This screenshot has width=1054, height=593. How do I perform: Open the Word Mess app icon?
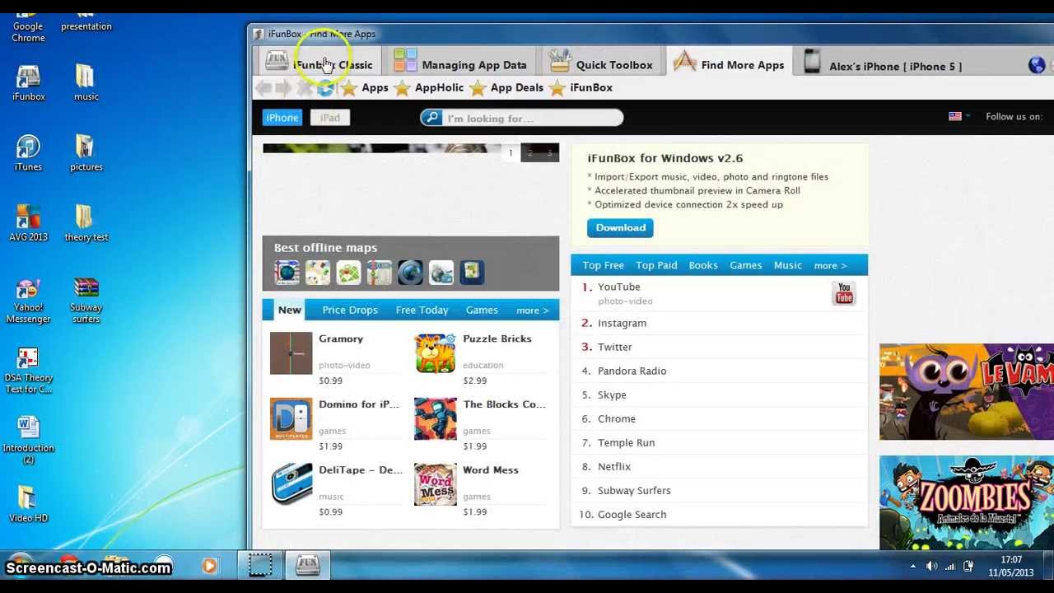[x=435, y=485]
